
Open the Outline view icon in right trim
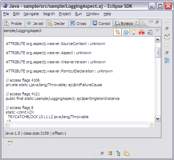click(167, 60)
